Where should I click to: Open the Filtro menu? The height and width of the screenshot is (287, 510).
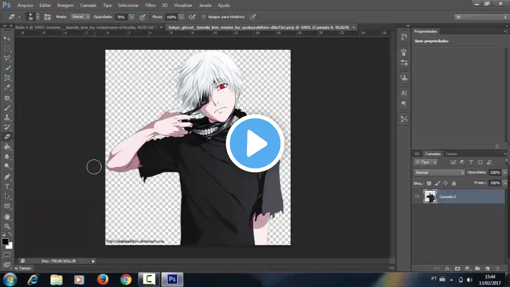[x=150, y=5]
